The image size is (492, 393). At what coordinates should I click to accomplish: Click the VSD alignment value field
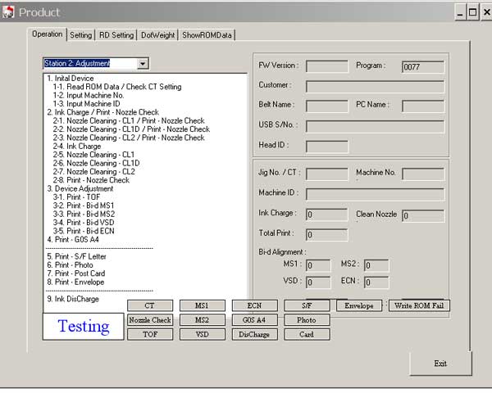tap(318, 282)
